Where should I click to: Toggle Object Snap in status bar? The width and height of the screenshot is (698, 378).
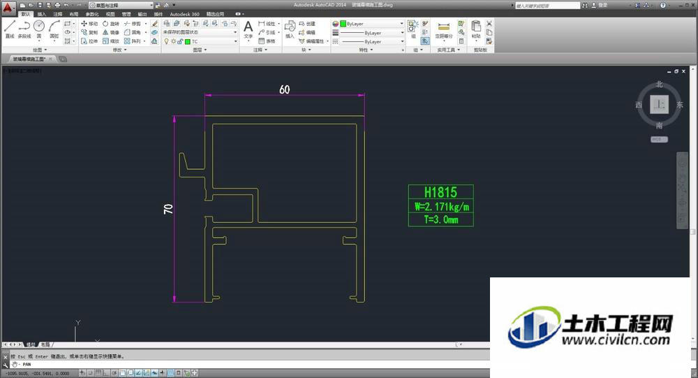coord(123,372)
